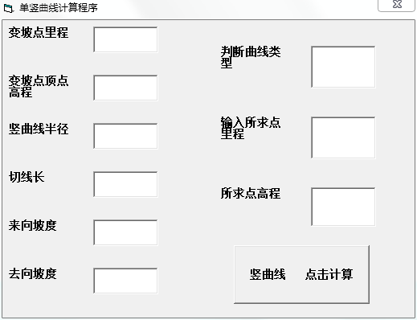Screen dimensions: 417x320
Task: Close the 单竖曲线计算程序 window
Action: coord(396,6)
